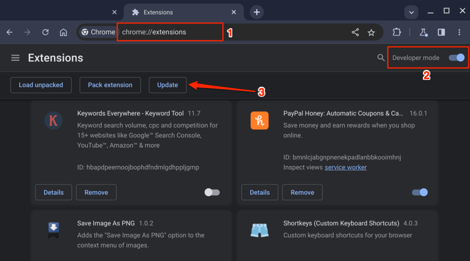
Task: Open a new tab with plus button
Action: tap(257, 12)
